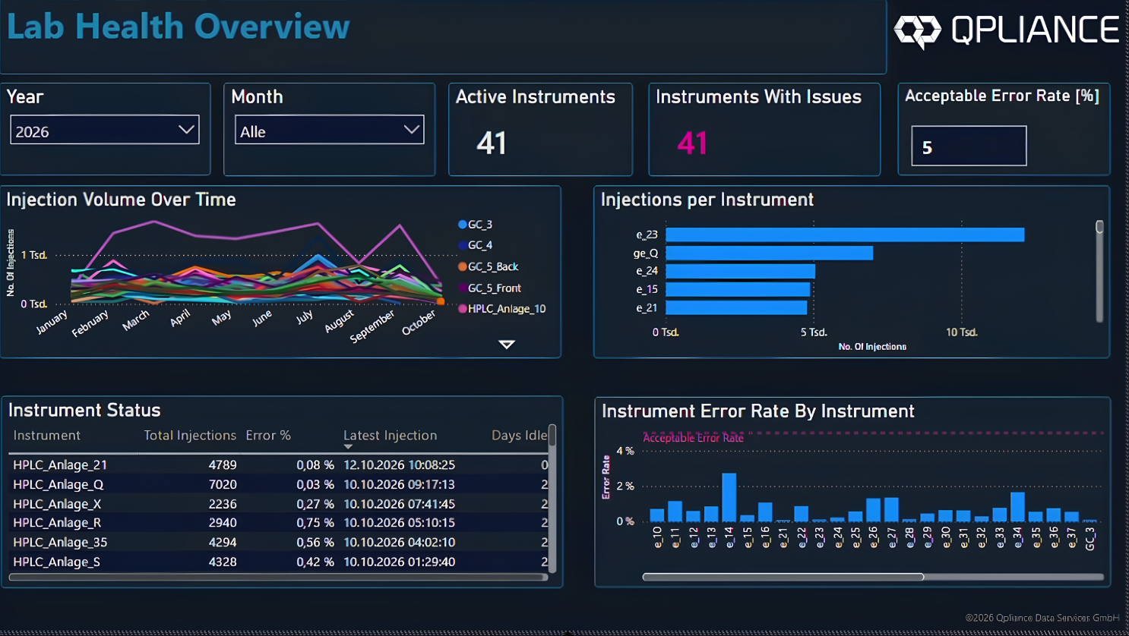Screen dimensions: 1129x636
Task: Click total injections value 7020
Action: point(223,484)
